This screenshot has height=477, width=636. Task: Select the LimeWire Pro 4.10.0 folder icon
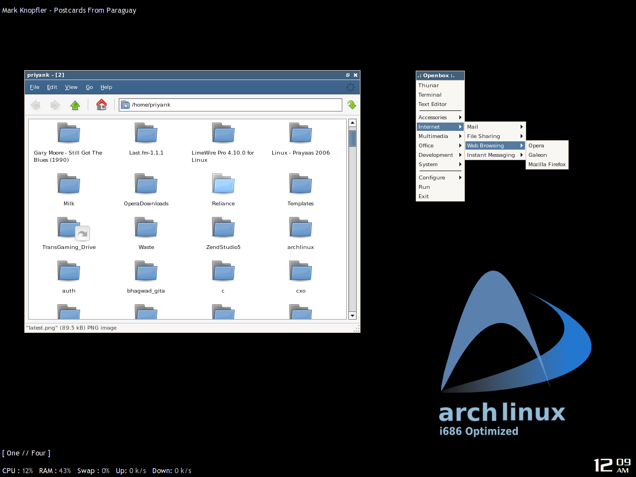pyautogui.click(x=223, y=133)
